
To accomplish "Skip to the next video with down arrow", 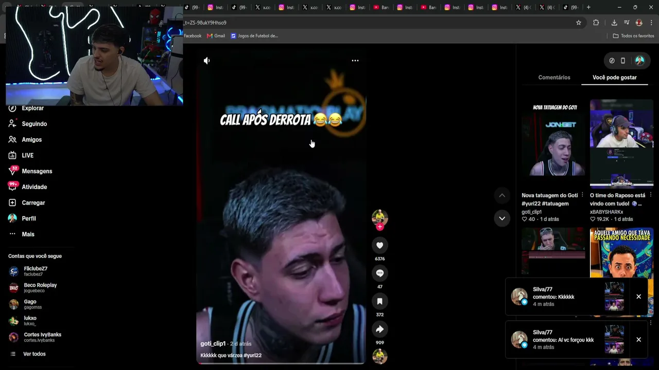I will [x=502, y=218].
